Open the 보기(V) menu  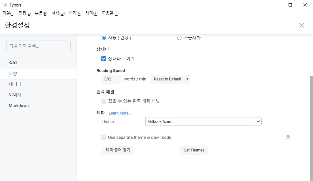[75, 13]
